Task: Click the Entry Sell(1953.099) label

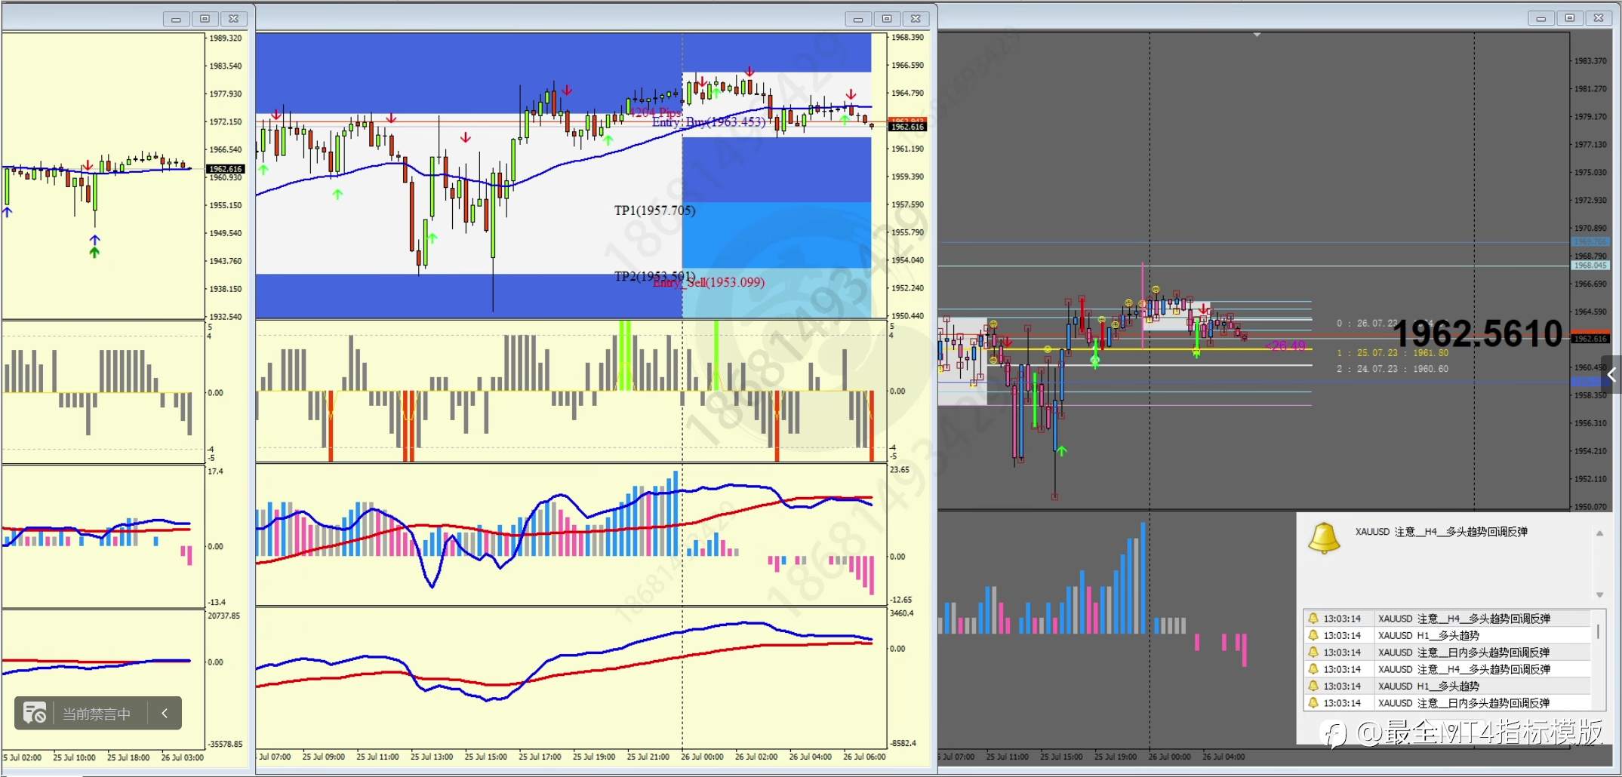Action: pyautogui.click(x=709, y=282)
